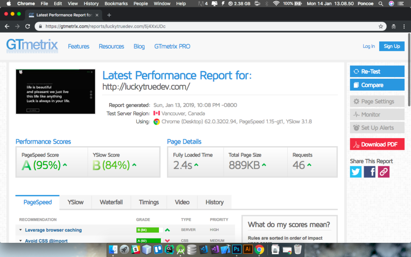Viewport: 411px width, 257px height.
Task: Open the Blog link
Action: pos(139,47)
